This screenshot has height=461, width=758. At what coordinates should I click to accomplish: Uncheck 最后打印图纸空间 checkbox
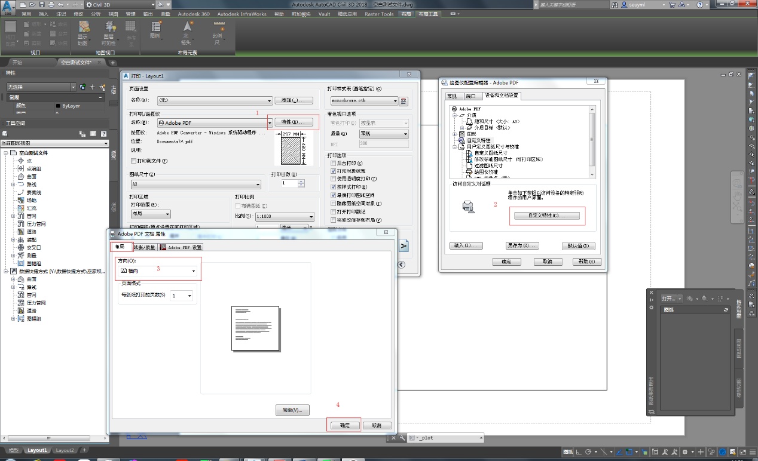[334, 195]
